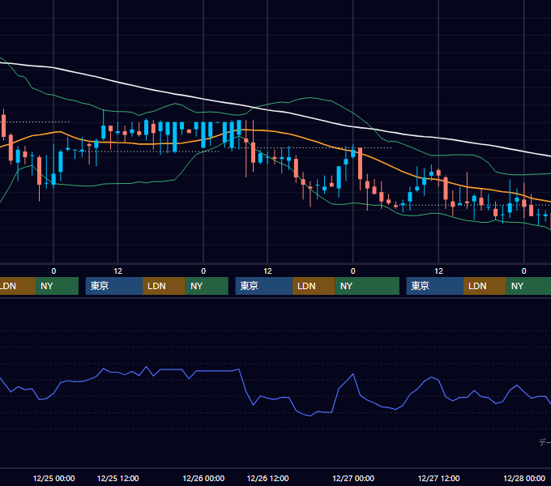Click the 12/25 00:00 time axis label
This screenshot has height=486, width=551.
pyautogui.click(x=53, y=478)
